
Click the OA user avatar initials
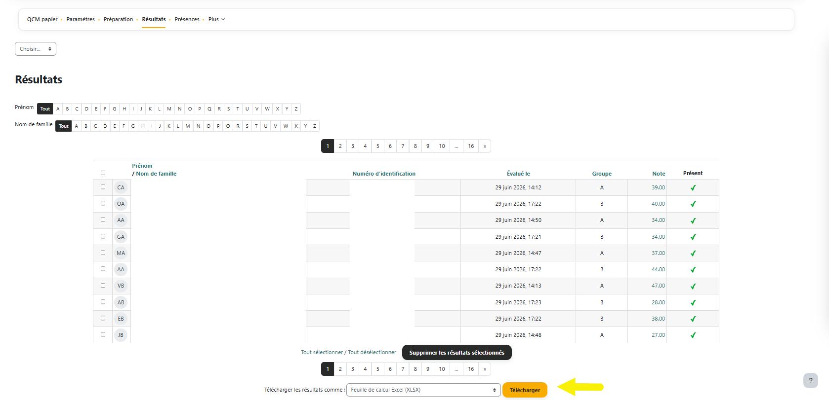point(121,204)
